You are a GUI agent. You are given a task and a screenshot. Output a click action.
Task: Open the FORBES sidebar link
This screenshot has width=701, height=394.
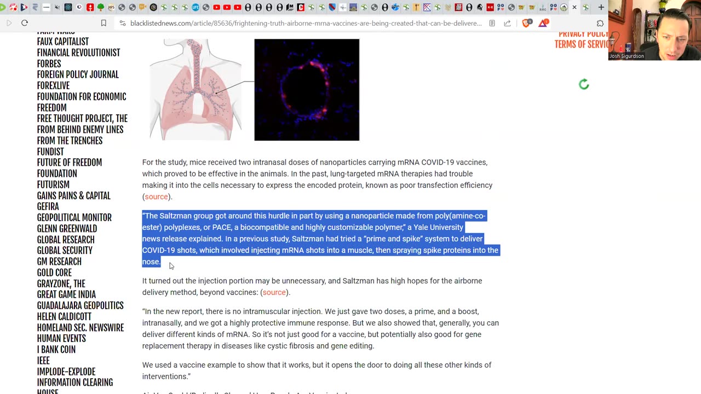click(49, 63)
